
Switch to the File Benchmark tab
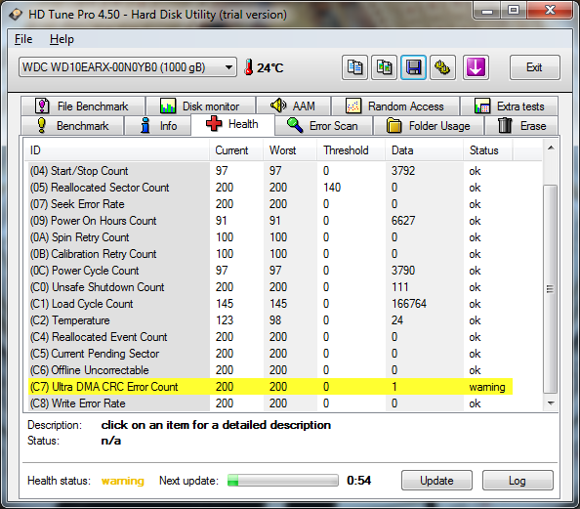83,106
